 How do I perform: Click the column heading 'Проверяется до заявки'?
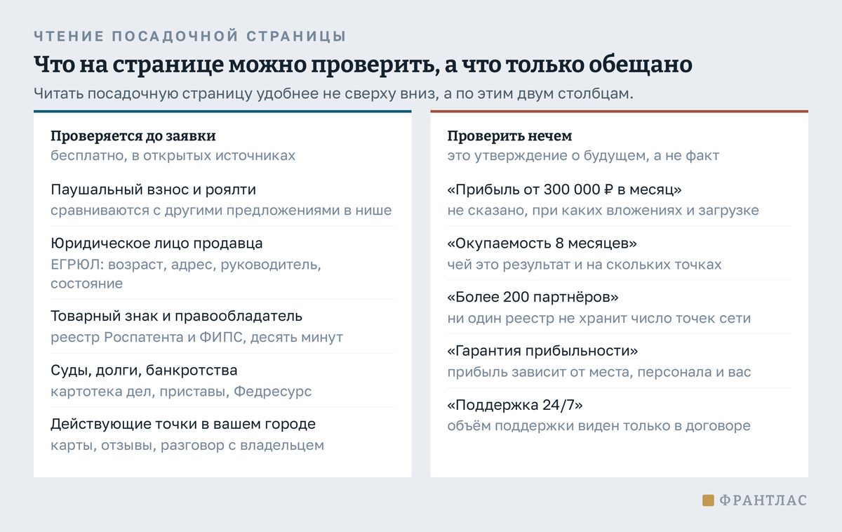[133, 136]
